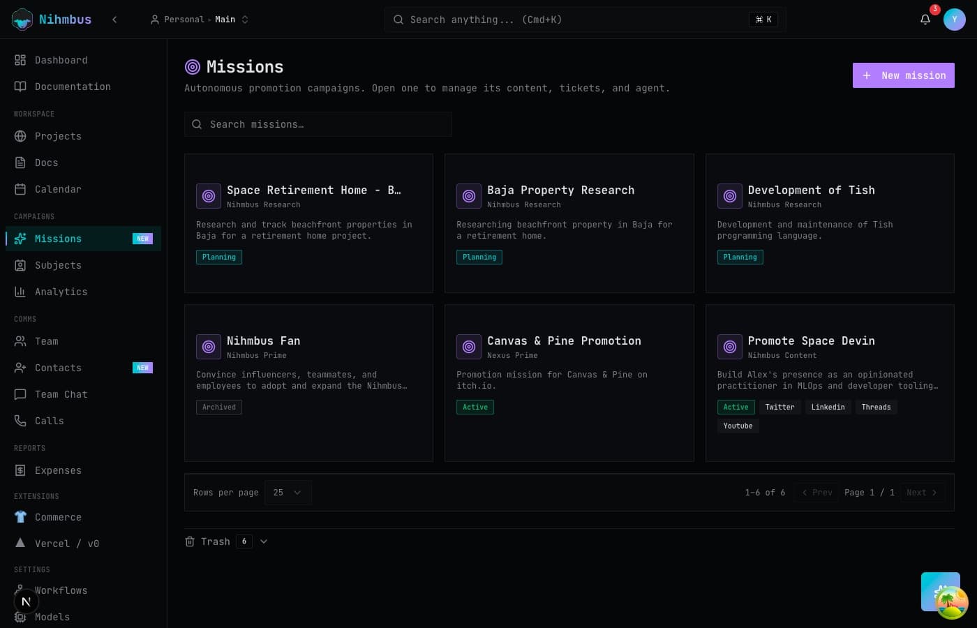The height and width of the screenshot is (628, 977).
Task: Go to the Team page
Action: pyautogui.click(x=83, y=341)
